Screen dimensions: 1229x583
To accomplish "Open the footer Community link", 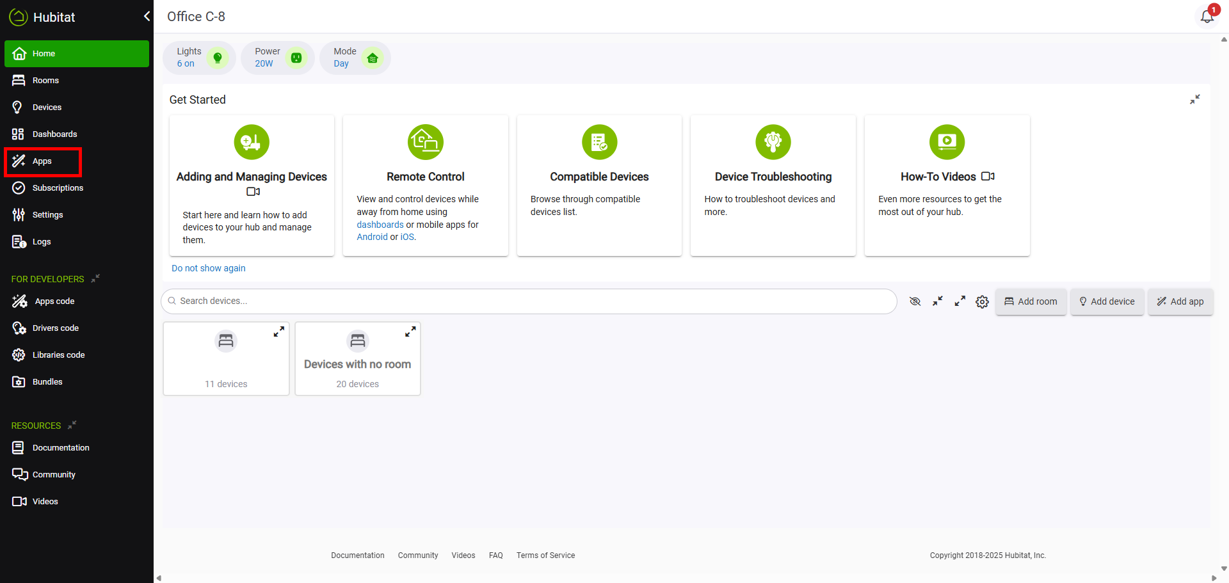I will [x=418, y=555].
